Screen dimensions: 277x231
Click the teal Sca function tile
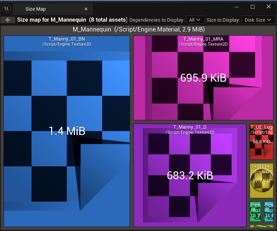269,211
